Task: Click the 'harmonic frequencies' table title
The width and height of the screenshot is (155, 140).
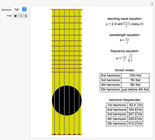Action: 124,100
